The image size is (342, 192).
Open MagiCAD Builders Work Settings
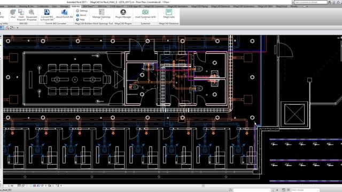click(82, 11)
